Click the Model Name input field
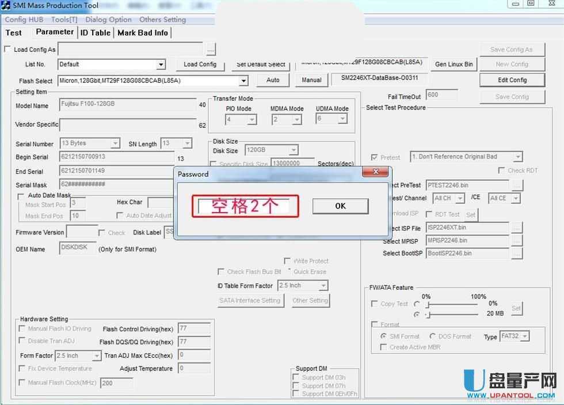 point(128,104)
